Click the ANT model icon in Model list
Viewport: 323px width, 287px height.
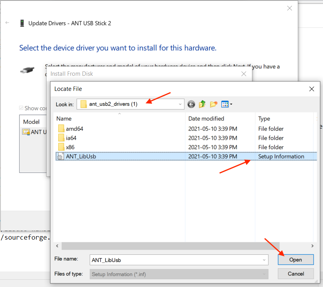26,132
